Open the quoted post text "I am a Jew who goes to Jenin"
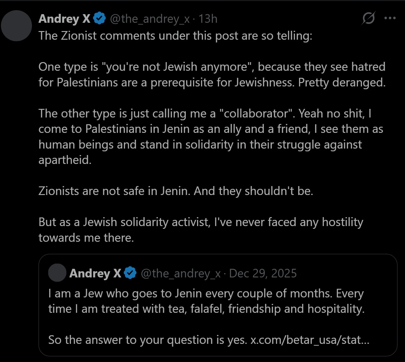The image size is (405, 362). point(206,301)
